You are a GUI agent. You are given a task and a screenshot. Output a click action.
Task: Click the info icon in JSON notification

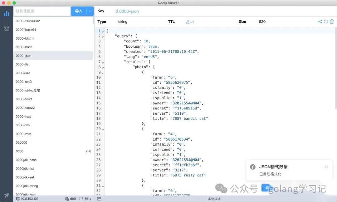[253, 167]
